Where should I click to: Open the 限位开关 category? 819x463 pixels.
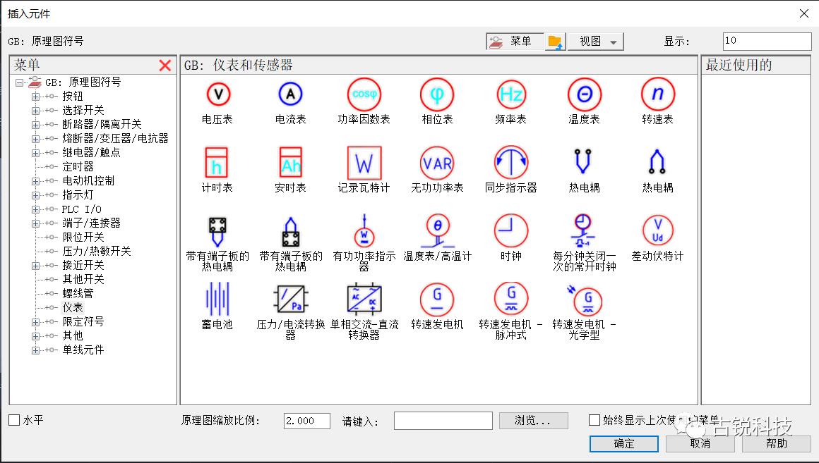click(83, 237)
